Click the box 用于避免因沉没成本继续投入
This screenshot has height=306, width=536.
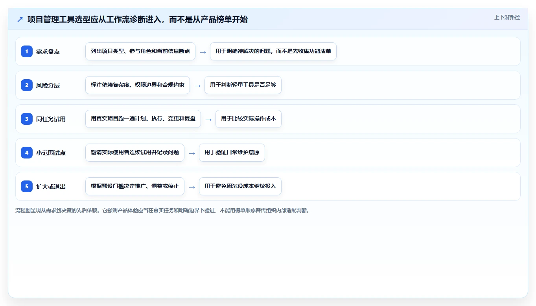[240, 186]
